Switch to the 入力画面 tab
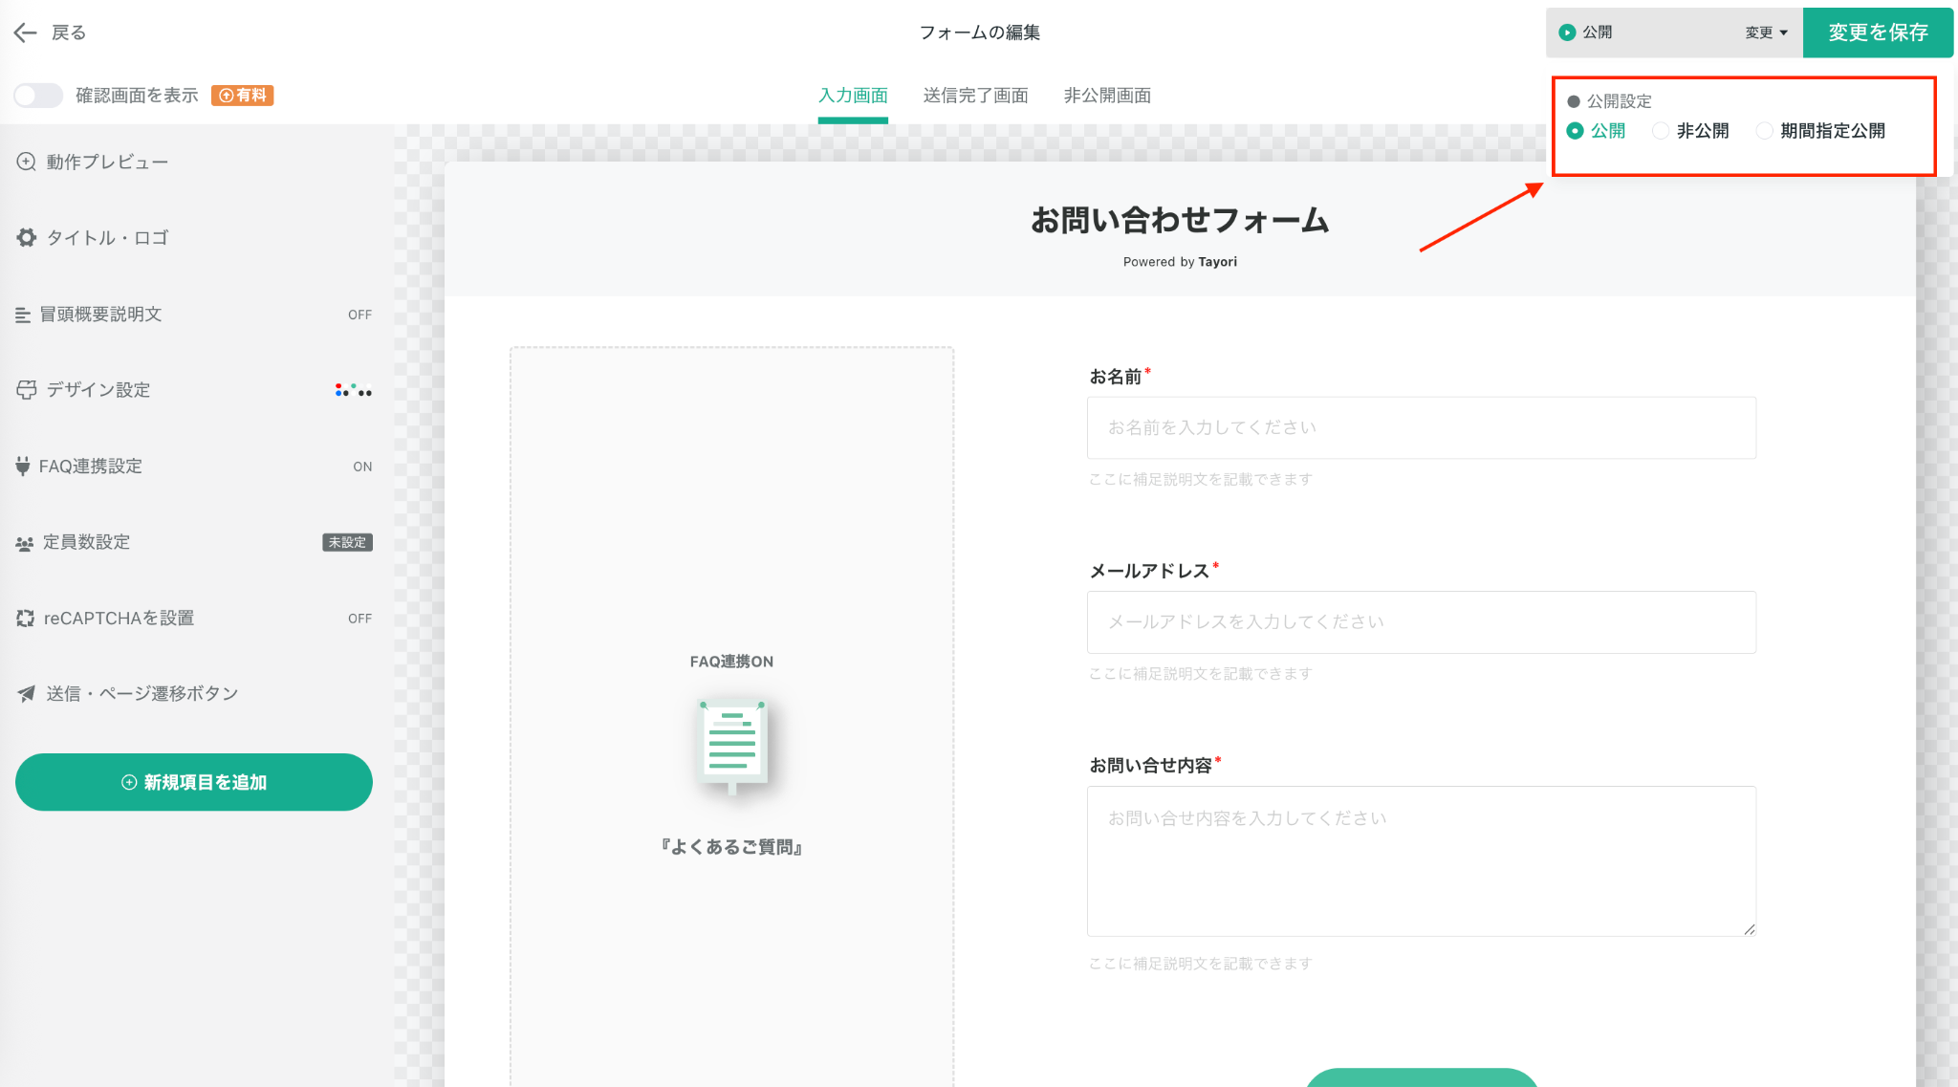1958x1087 pixels. click(853, 96)
